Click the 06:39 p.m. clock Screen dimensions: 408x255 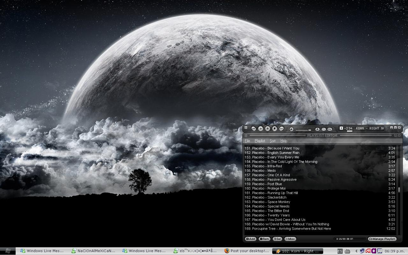(x=394, y=251)
